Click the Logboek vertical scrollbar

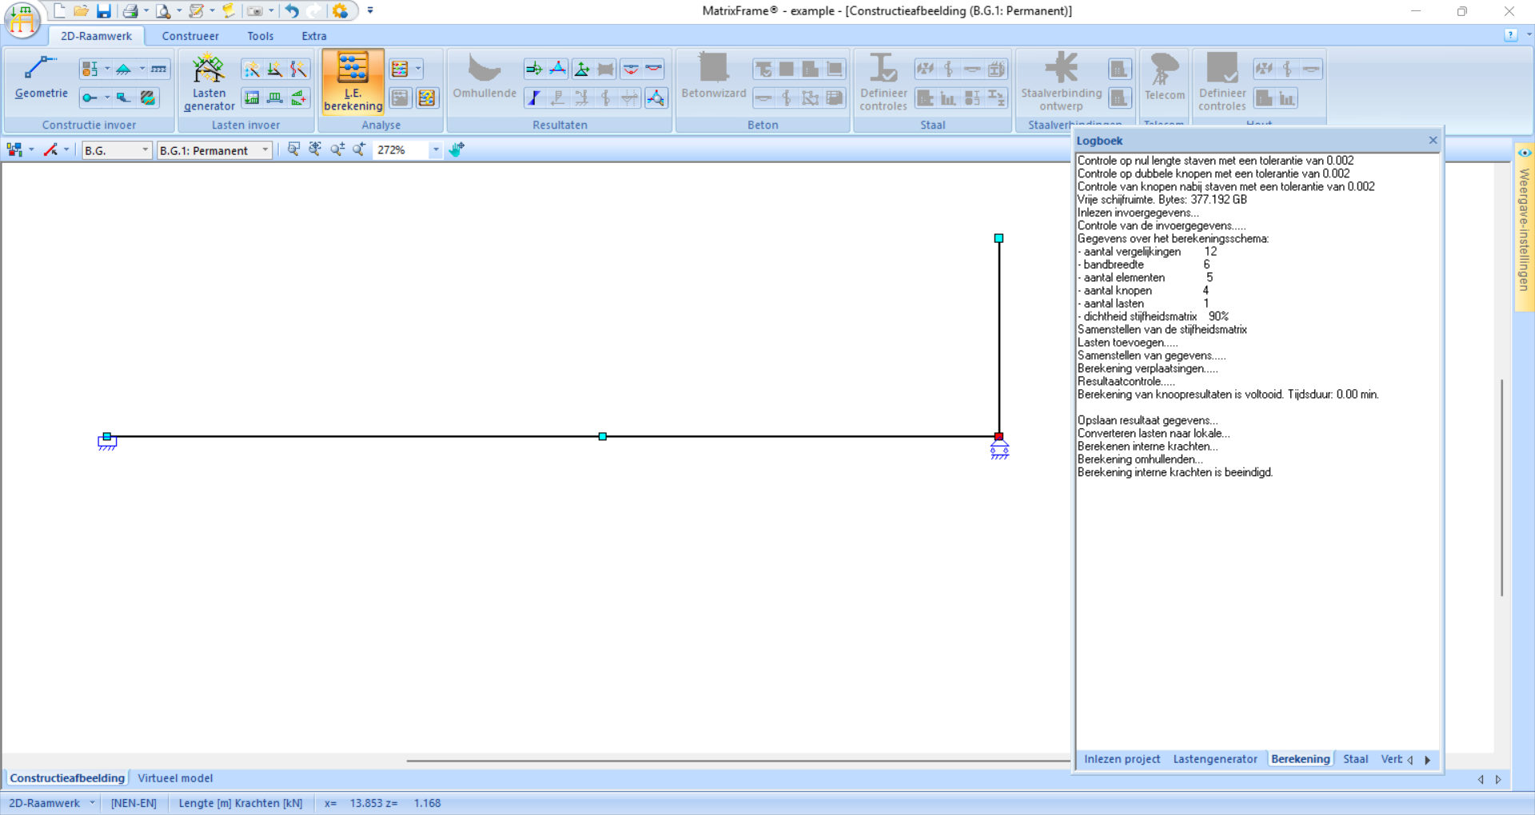click(1501, 487)
